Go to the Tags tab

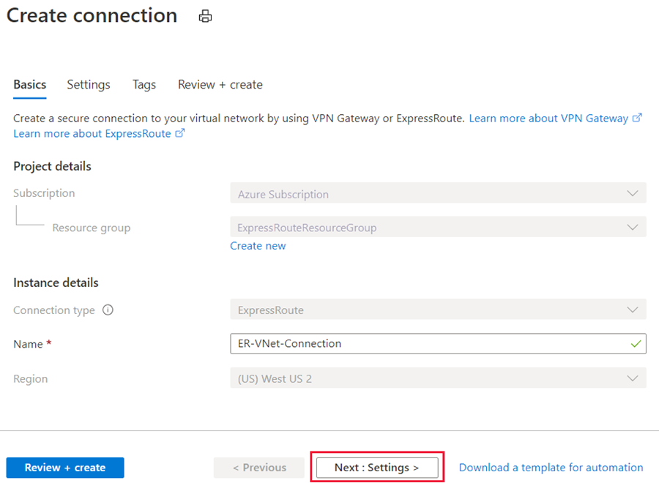click(x=144, y=85)
